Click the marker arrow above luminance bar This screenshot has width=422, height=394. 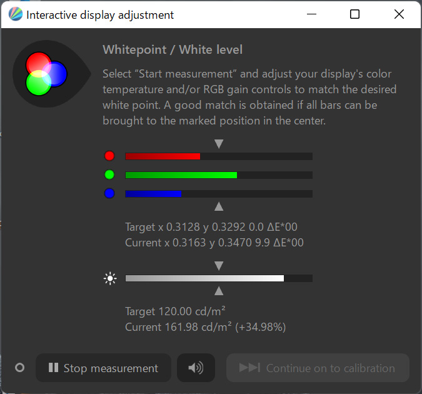tap(219, 266)
